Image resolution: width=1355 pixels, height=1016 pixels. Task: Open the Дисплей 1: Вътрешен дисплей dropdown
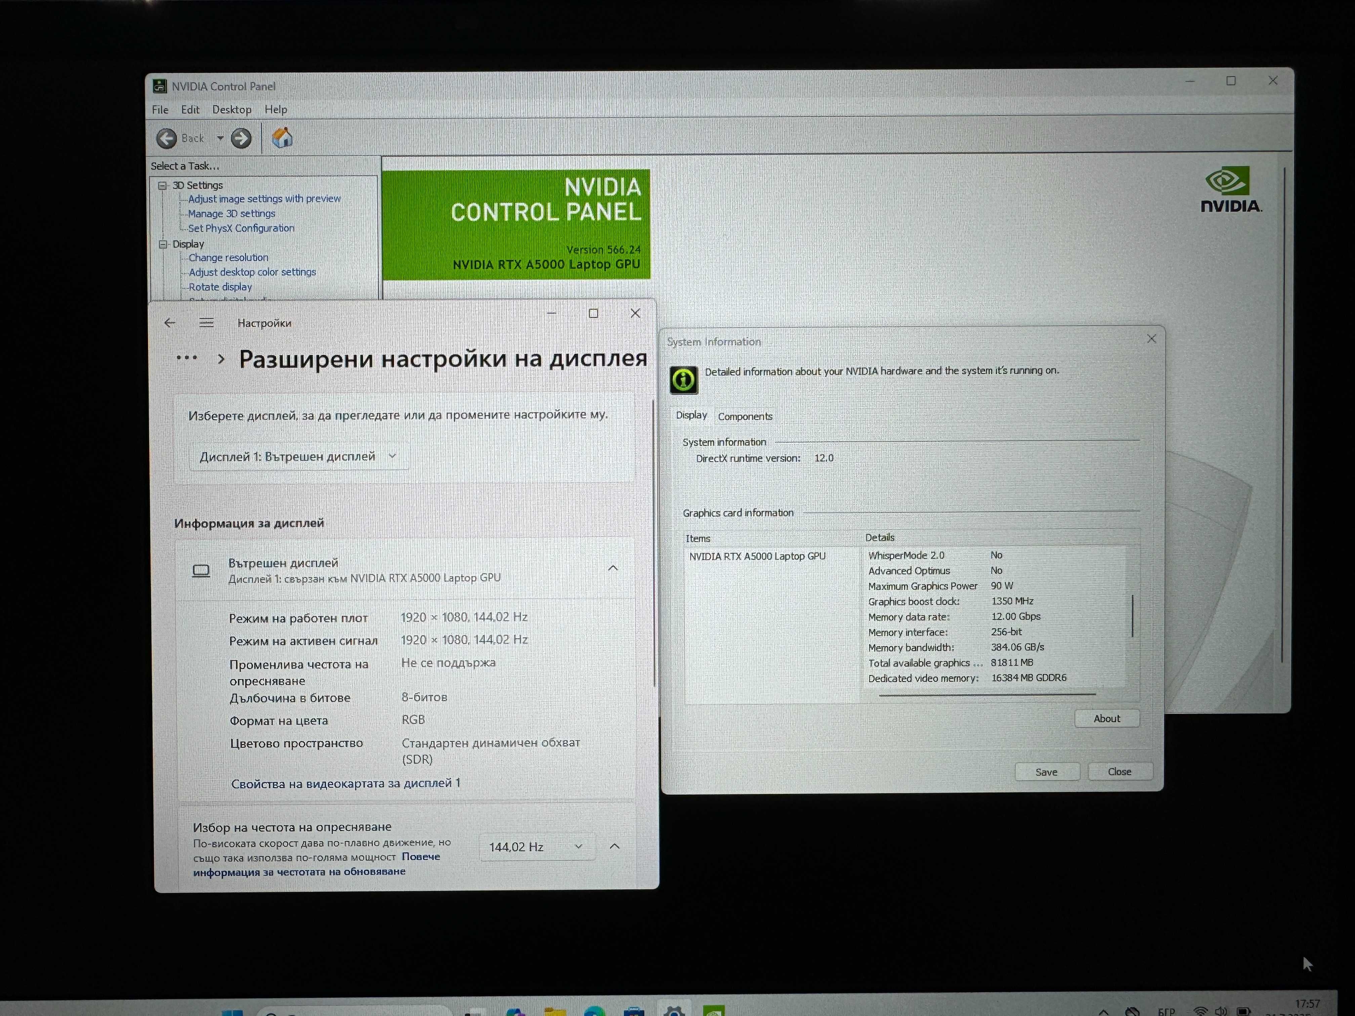pyautogui.click(x=299, y=457)
